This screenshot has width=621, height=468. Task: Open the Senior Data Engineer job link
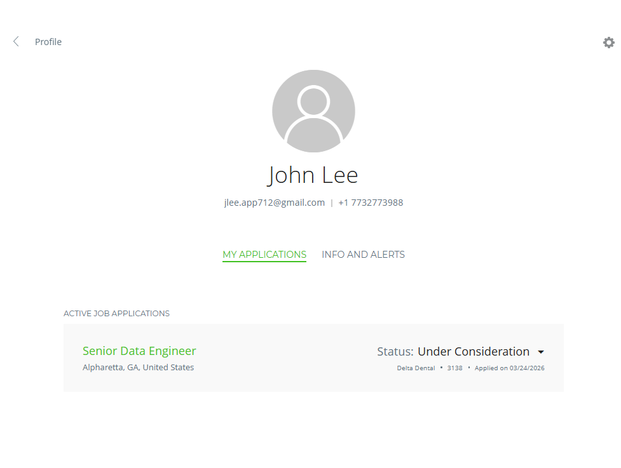[139, 351]
